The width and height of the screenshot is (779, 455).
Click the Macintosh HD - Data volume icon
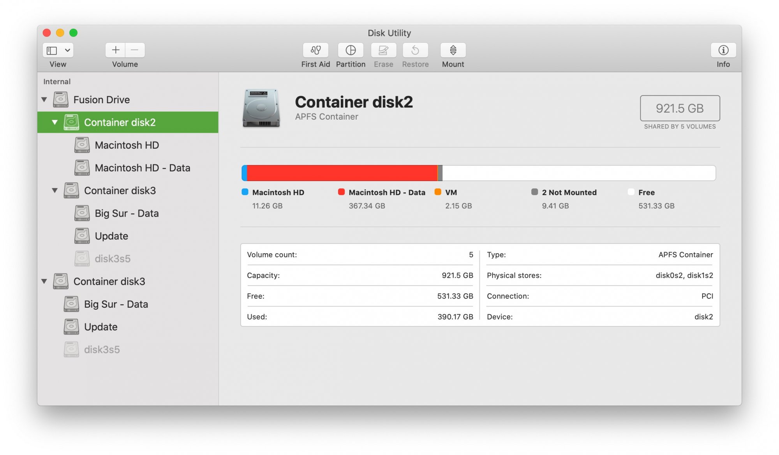(82, 168)
